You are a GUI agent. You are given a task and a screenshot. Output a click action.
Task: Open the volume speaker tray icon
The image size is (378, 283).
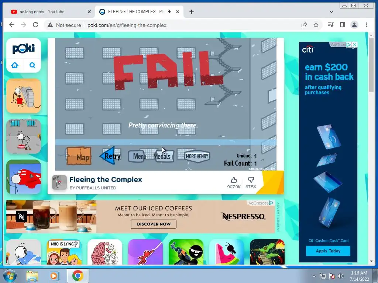[x=341, y=276]
